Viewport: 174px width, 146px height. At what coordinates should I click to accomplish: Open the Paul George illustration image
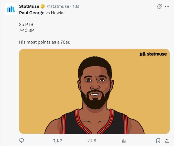point(94,95)
